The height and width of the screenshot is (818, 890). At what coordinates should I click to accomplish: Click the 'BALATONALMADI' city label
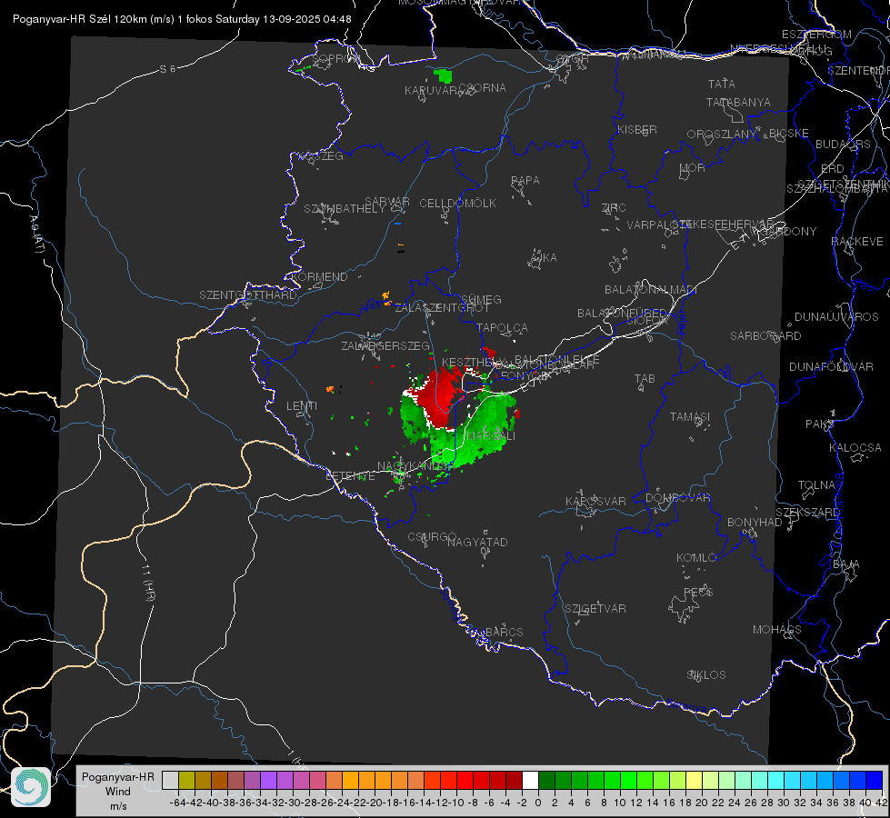pos(651,290)
